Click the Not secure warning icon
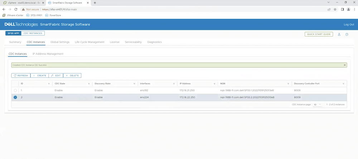 click(23, 9)
